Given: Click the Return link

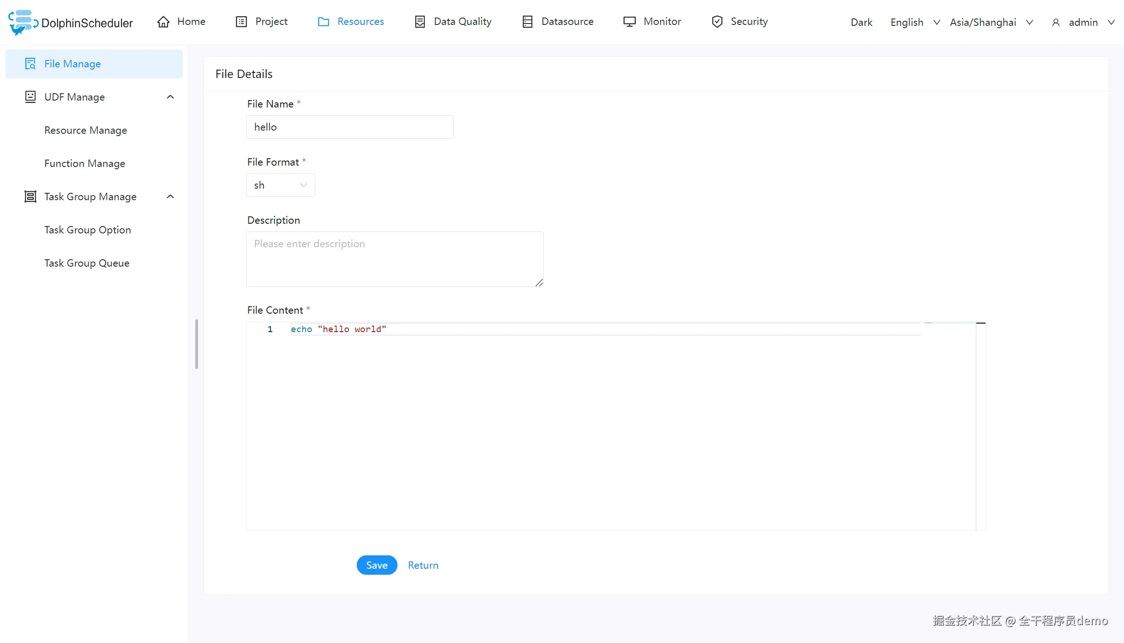Looking at the screenshot, I should [x=423, y=565].
